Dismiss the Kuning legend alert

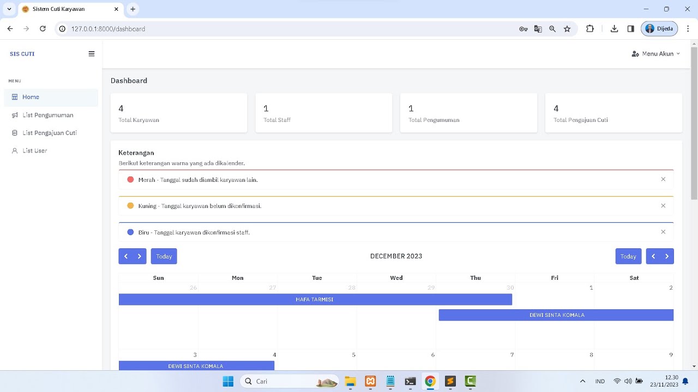[x=663, y=205]
